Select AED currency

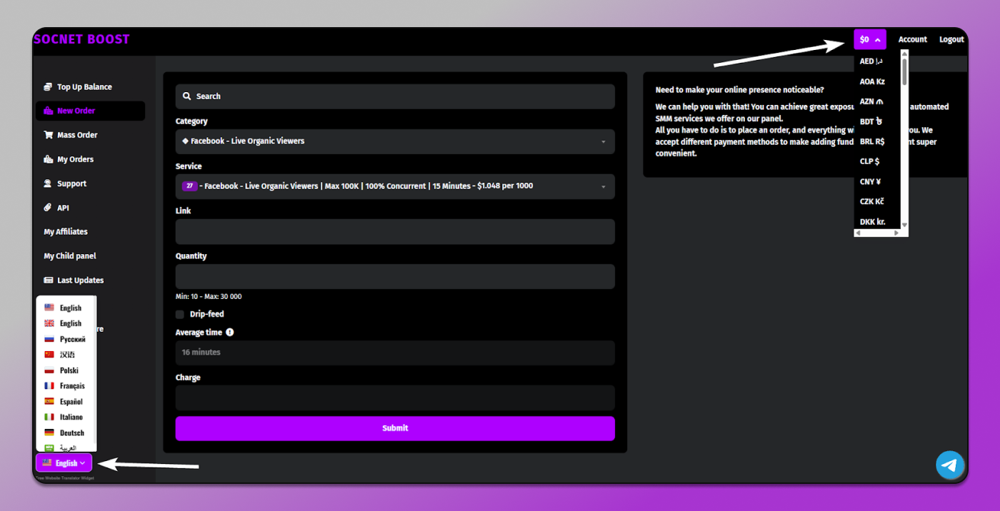click(871, 61)
